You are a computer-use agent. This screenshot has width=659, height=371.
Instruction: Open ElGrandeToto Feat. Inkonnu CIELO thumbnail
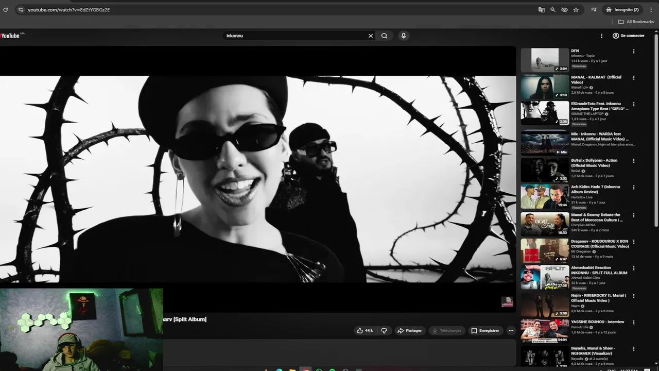[545, 113]
